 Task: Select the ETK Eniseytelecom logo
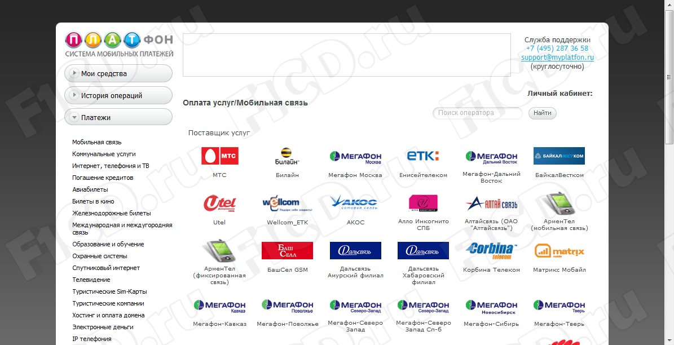pyautogui.click(x=423, y=156)
